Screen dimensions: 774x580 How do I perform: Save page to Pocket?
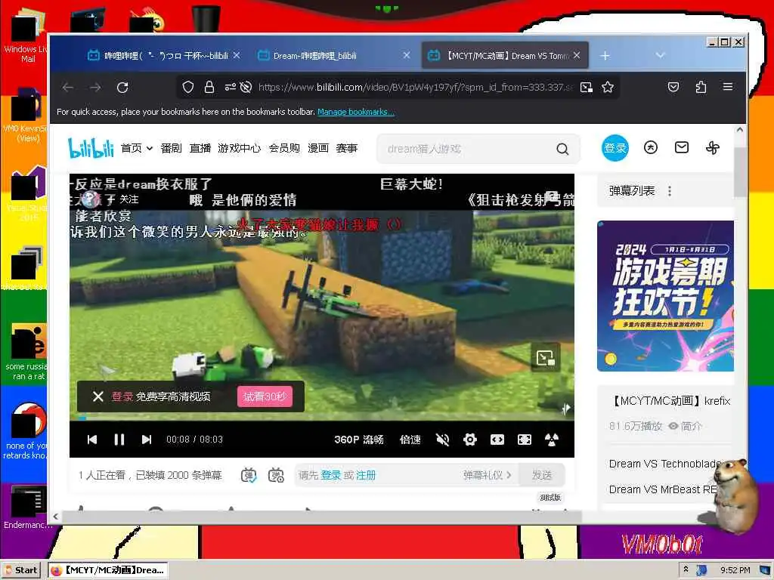click(x=673, y=88)
